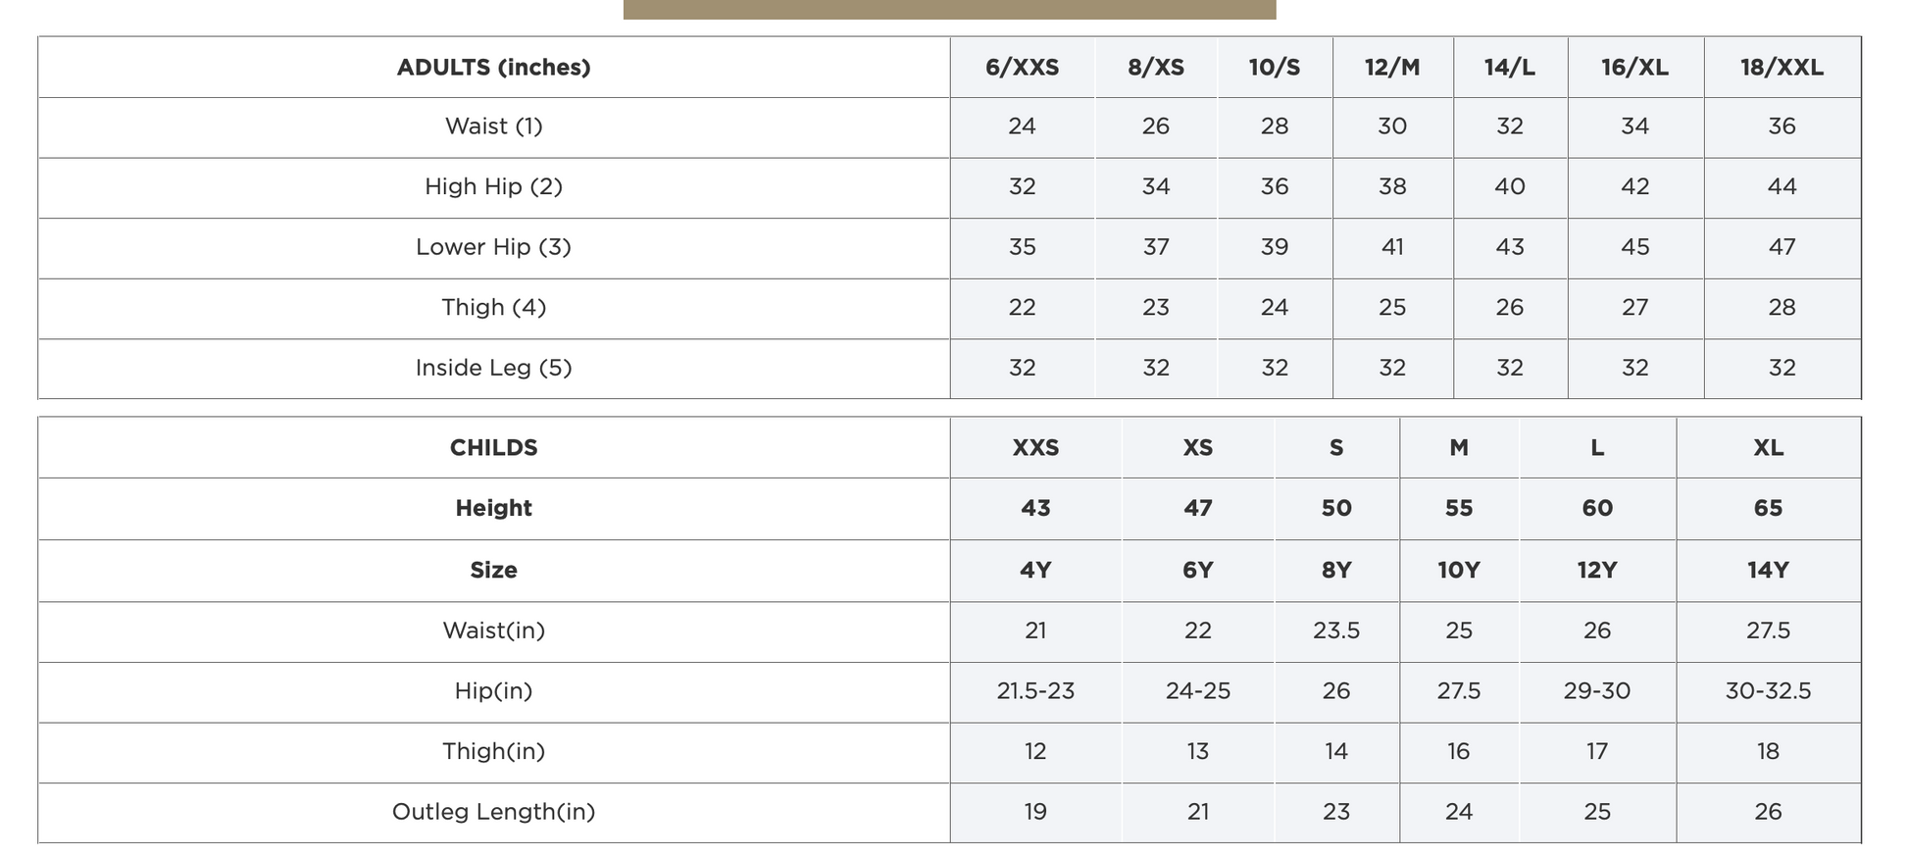Screen dimensions: 1908x857
Task: Select the child XS column header
Action: coord(1197,448)
